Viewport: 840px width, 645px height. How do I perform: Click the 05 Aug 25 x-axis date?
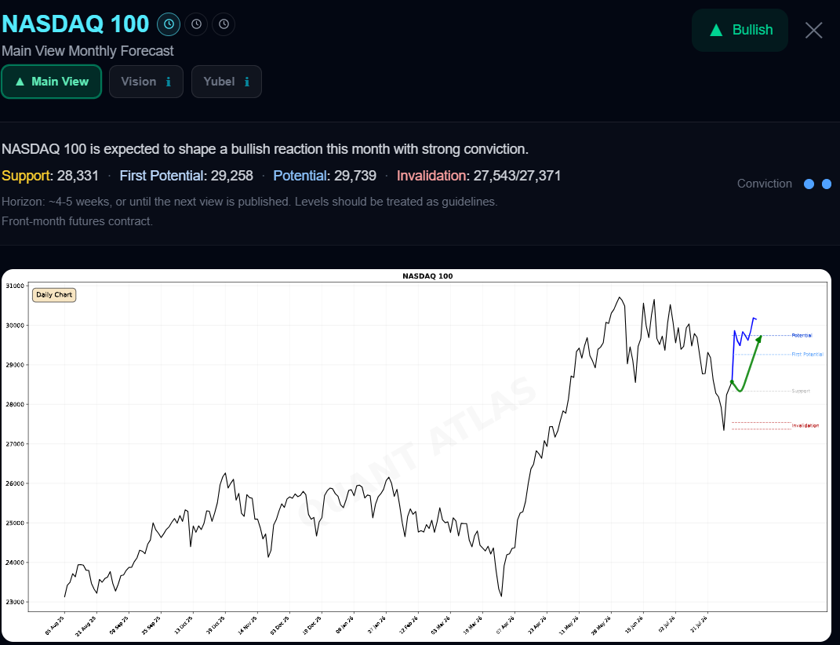(55, 625)
